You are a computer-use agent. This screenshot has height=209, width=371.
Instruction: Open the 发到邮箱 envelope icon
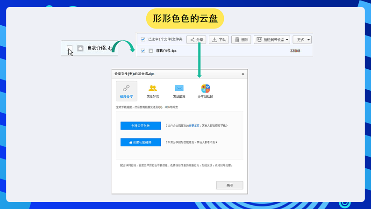coord(179,91)
